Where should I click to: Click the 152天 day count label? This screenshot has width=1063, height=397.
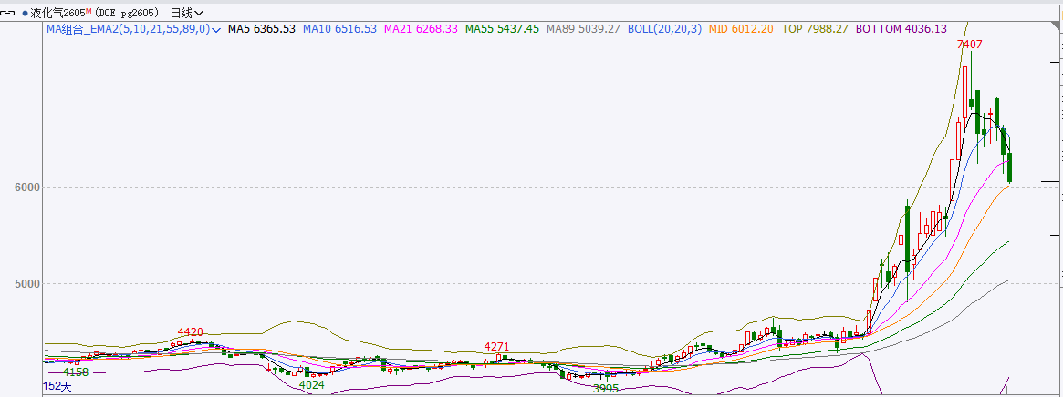(57, 387)
